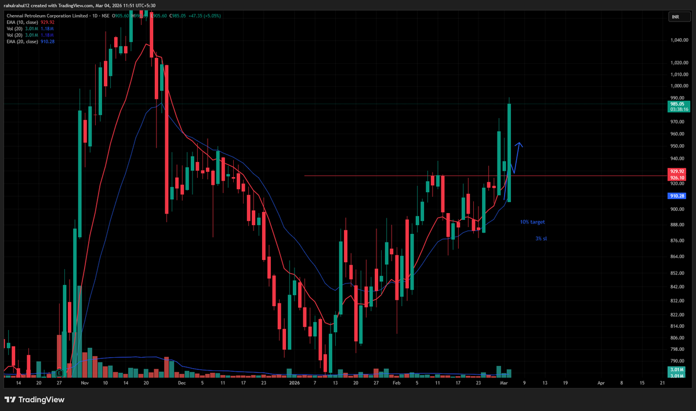696x411 pixels.
Task: Click the Mar label on time axis
Action: (x=503, y=383)
